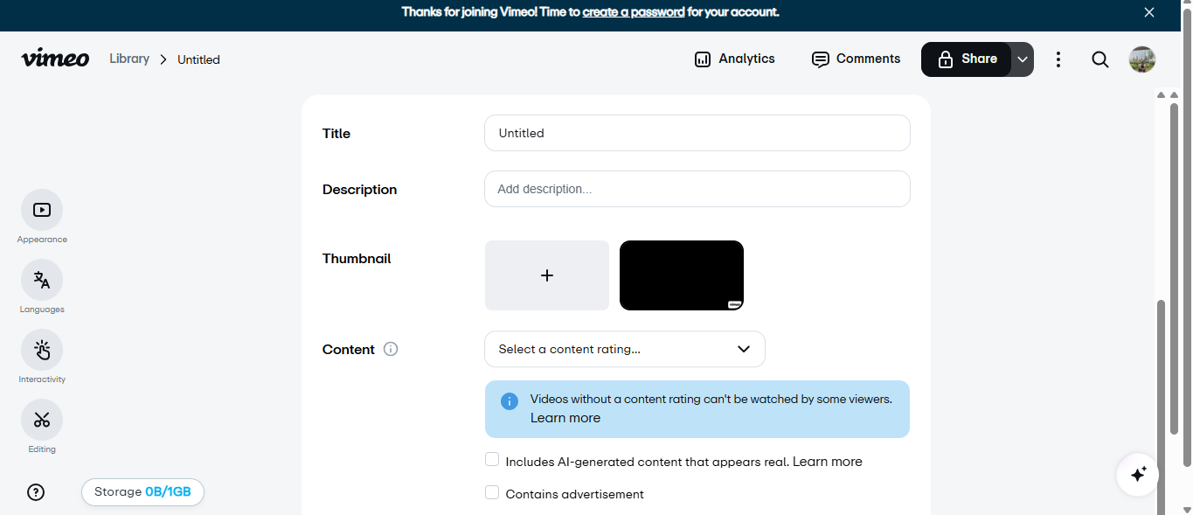Click the create a password link
The width and height of the screenshot is (1193, 515).
[634, 12]
